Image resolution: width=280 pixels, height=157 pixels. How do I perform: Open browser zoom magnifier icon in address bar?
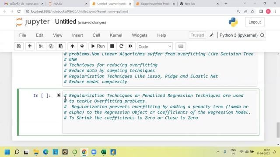[238, 11]
